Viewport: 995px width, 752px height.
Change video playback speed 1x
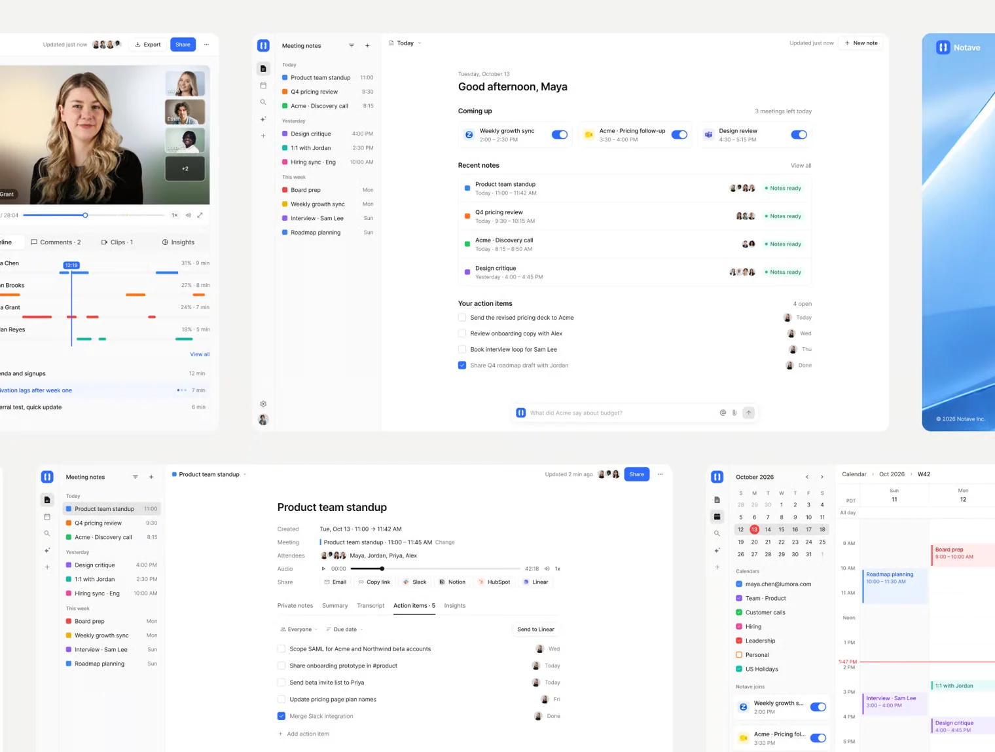tap(175, 215)
